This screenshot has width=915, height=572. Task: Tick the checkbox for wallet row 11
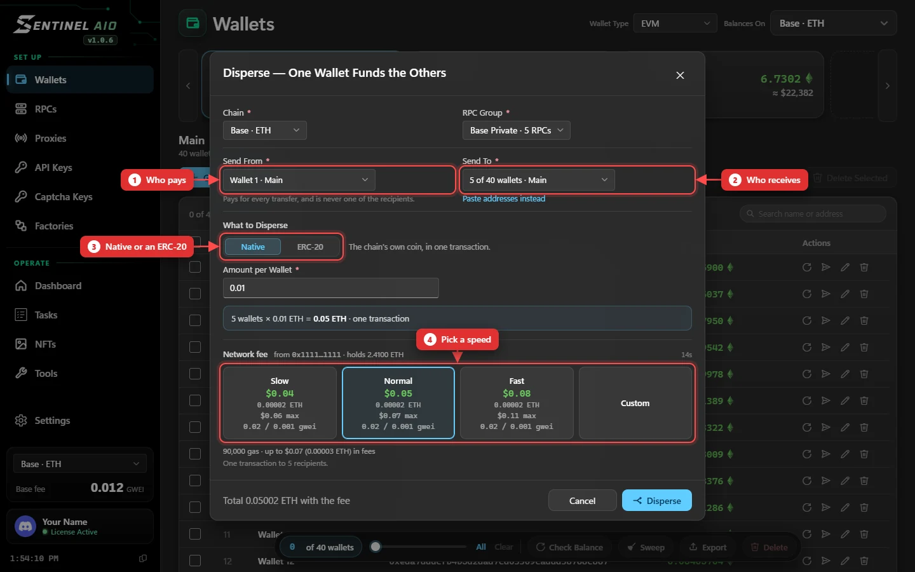pos(195,535)
